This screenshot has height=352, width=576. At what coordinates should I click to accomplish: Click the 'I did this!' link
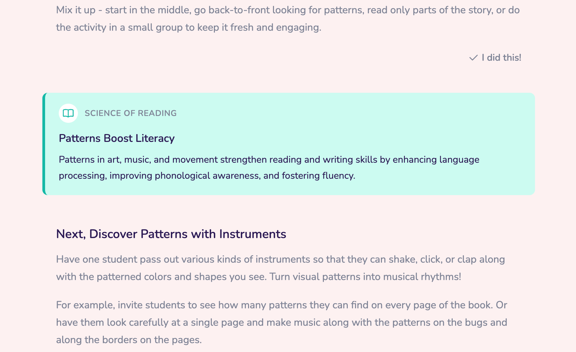tap(501, 58)
